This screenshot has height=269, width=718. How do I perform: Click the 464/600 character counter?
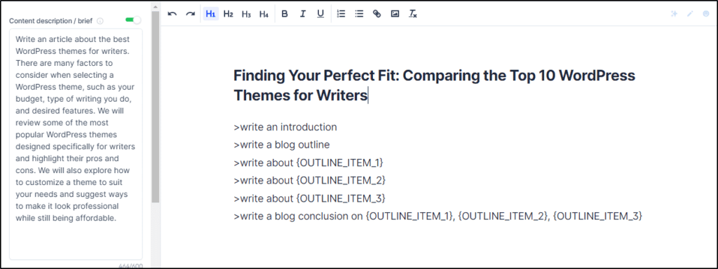coord(130,265)
